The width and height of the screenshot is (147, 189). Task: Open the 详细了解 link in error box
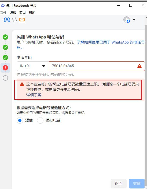pyautogui.click(x=34, y=95)
